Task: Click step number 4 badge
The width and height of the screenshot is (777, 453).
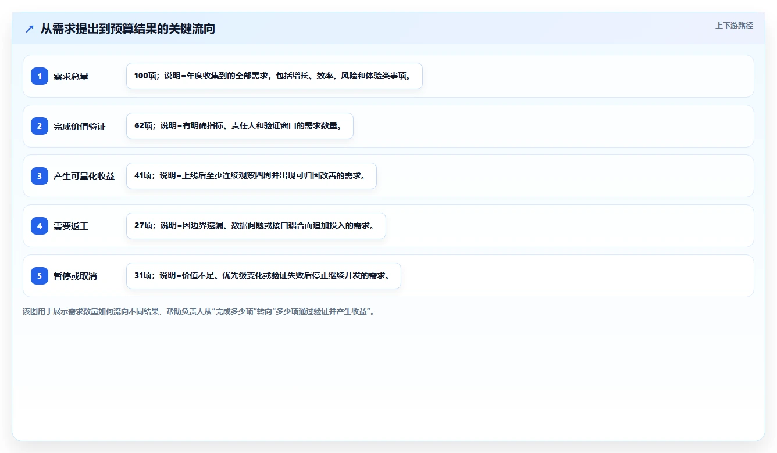Action: (40, 226)
